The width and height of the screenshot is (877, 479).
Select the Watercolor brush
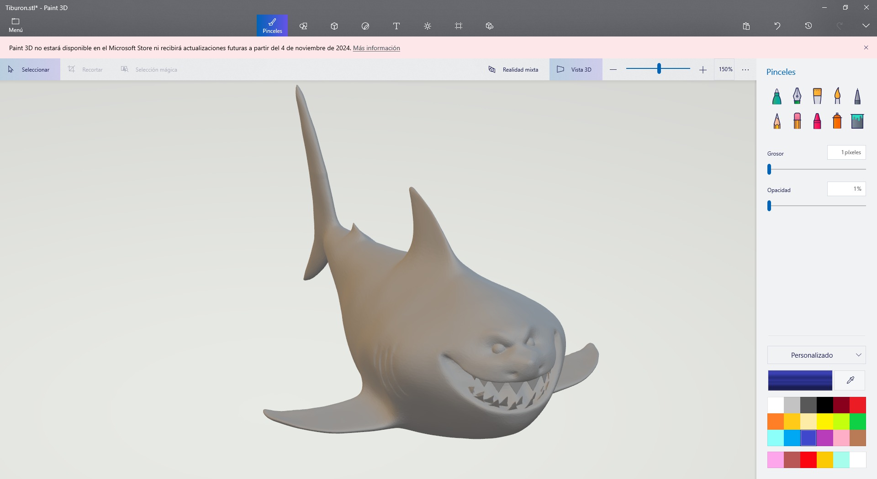coord(837,96)
